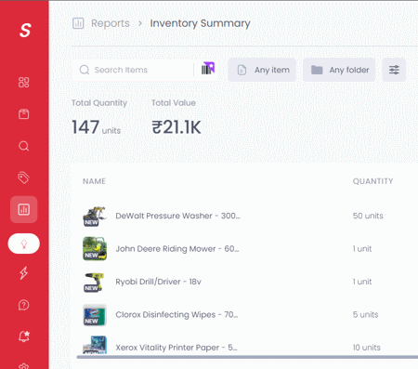Click the '147 units' total quantity value
This screenshot has width=418, height=369.
97,127
